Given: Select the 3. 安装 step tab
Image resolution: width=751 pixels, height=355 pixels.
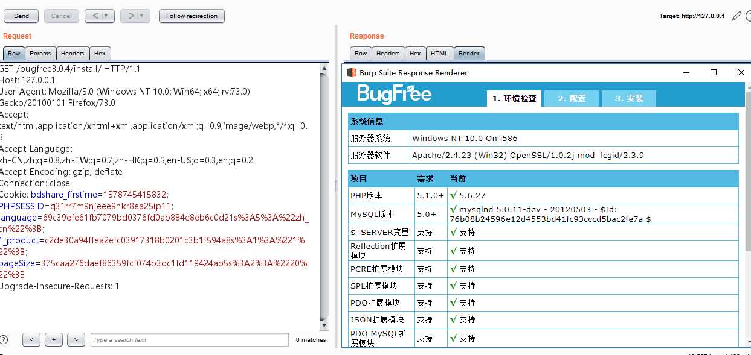Looking at the screenshot, I should coord(629,98).
